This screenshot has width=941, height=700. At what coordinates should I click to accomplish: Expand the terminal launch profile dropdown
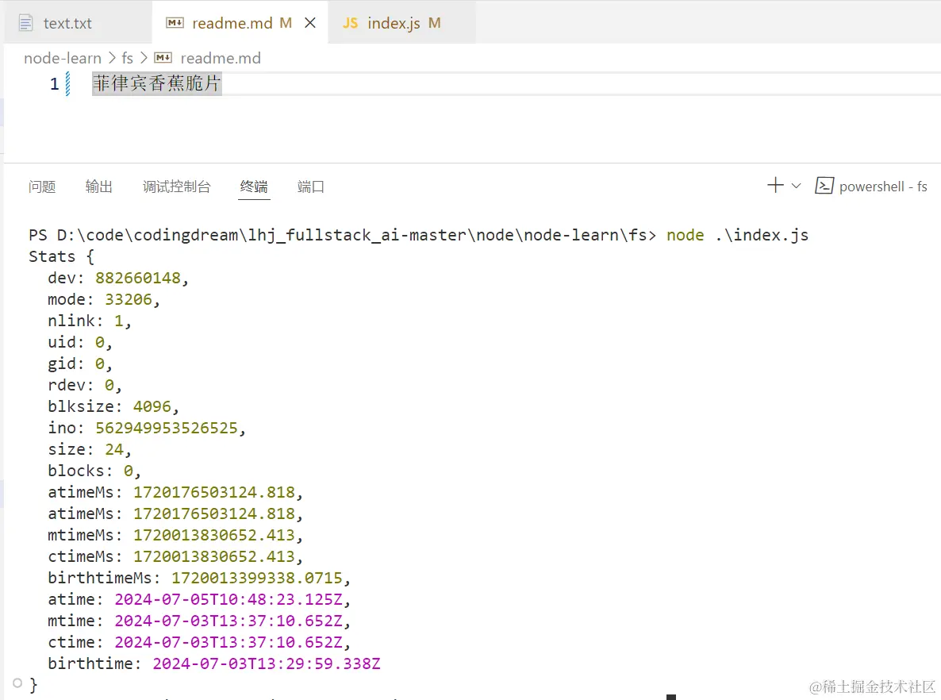[x=797, y=186]
